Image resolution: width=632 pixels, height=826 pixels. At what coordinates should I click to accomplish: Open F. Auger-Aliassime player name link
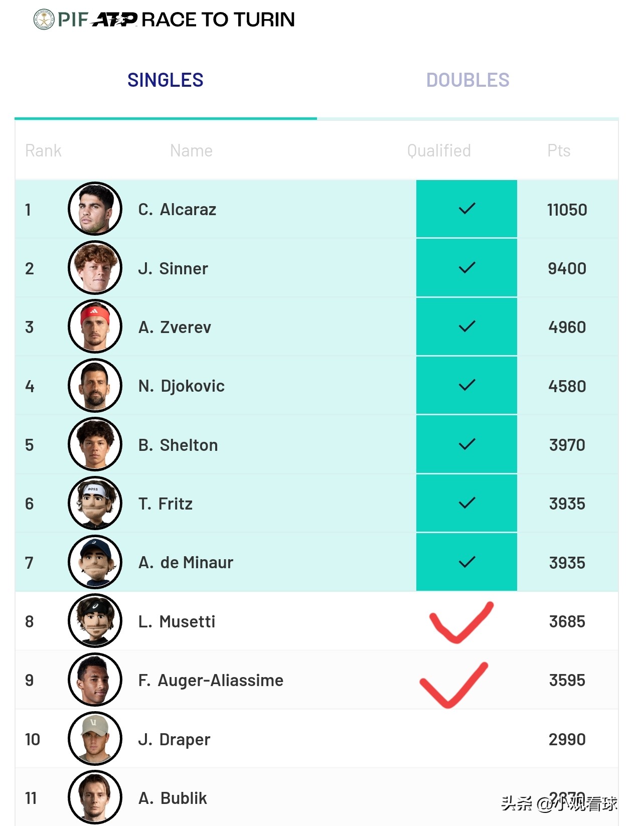pos(211,680)
